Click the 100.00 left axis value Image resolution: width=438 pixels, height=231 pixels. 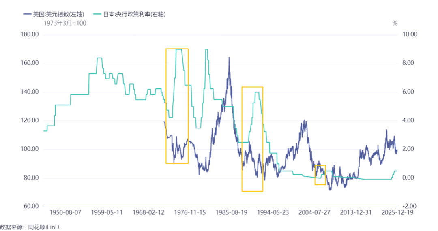(30, 149)
